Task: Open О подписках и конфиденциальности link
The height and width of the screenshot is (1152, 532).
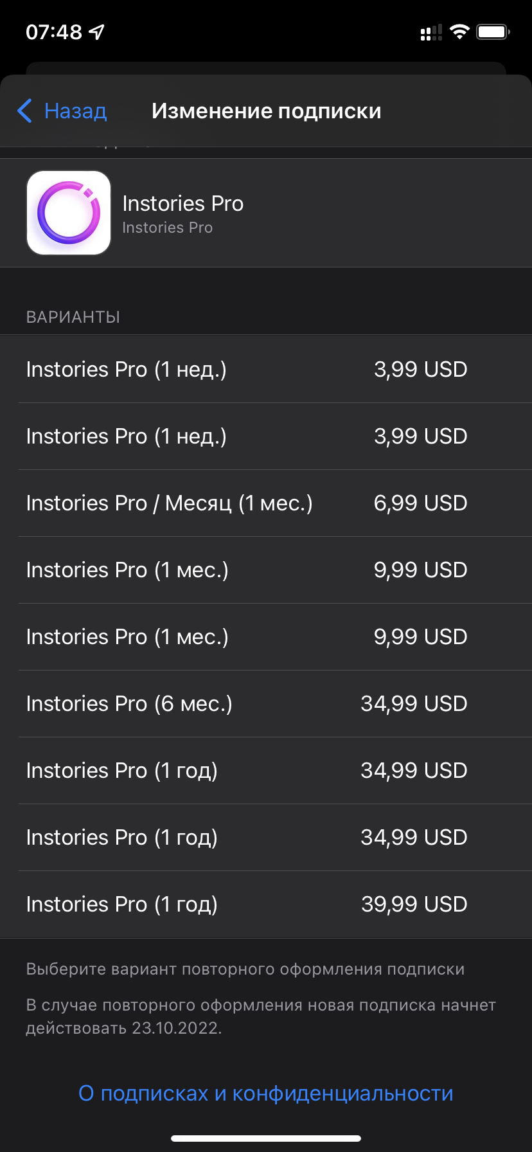Action: click(x=266, y=1093)
